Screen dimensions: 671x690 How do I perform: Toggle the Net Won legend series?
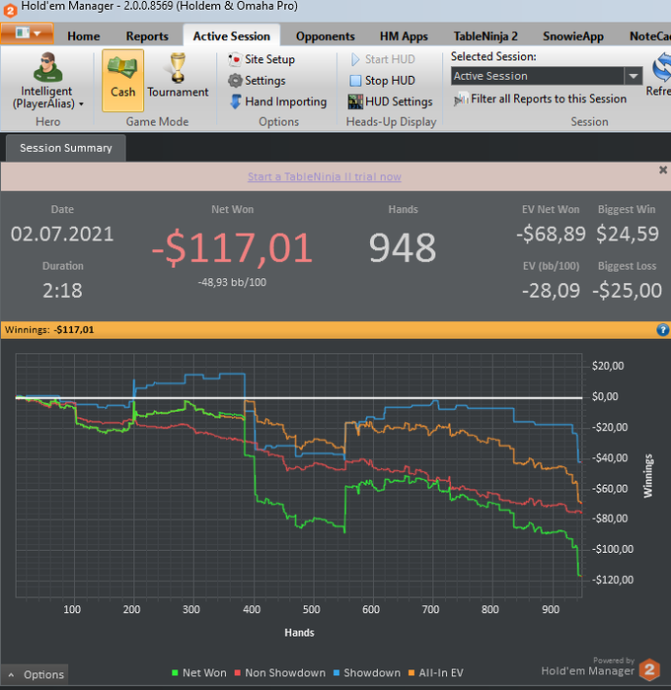(x=199, y=673)
